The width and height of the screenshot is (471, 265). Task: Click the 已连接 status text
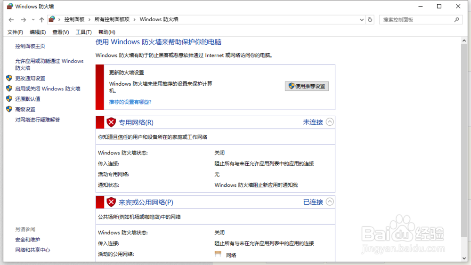313,202
